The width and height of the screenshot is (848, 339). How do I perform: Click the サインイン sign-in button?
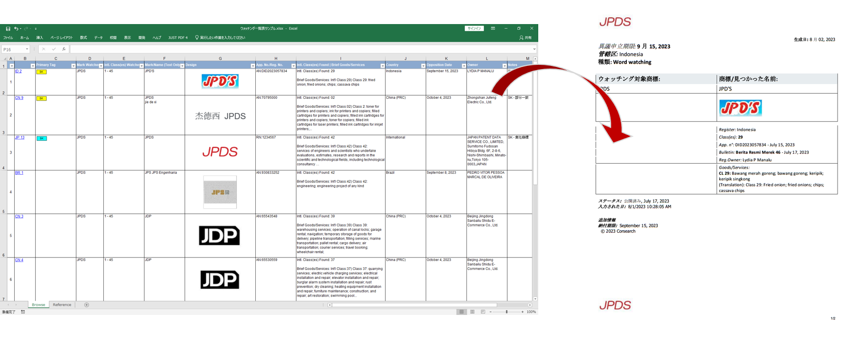pyautogui.click(x=474, y=29)
